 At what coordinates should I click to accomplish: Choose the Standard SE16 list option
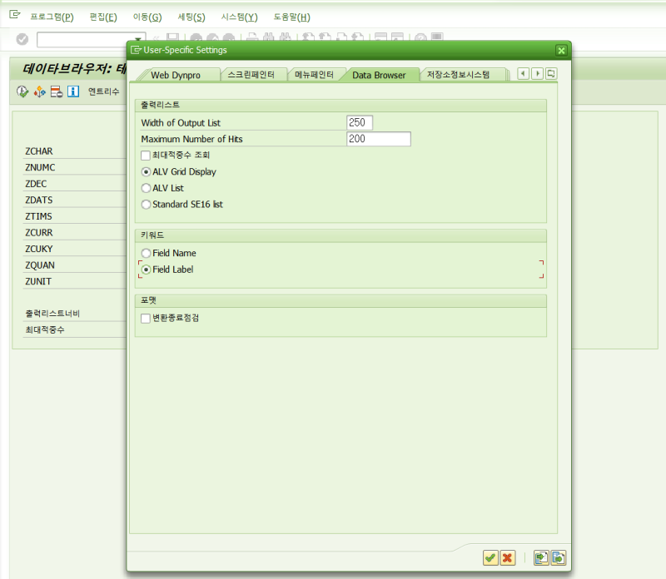point(146,205)
